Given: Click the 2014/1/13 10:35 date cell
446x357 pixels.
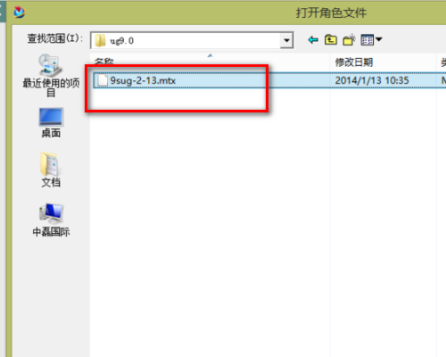Looking at the screenshot, I should 372,80.
